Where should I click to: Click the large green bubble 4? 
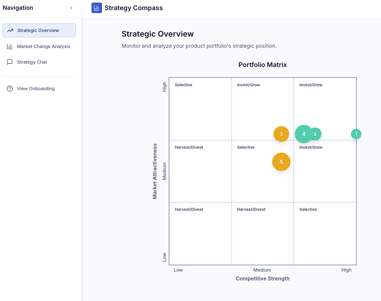click(303, 134)
